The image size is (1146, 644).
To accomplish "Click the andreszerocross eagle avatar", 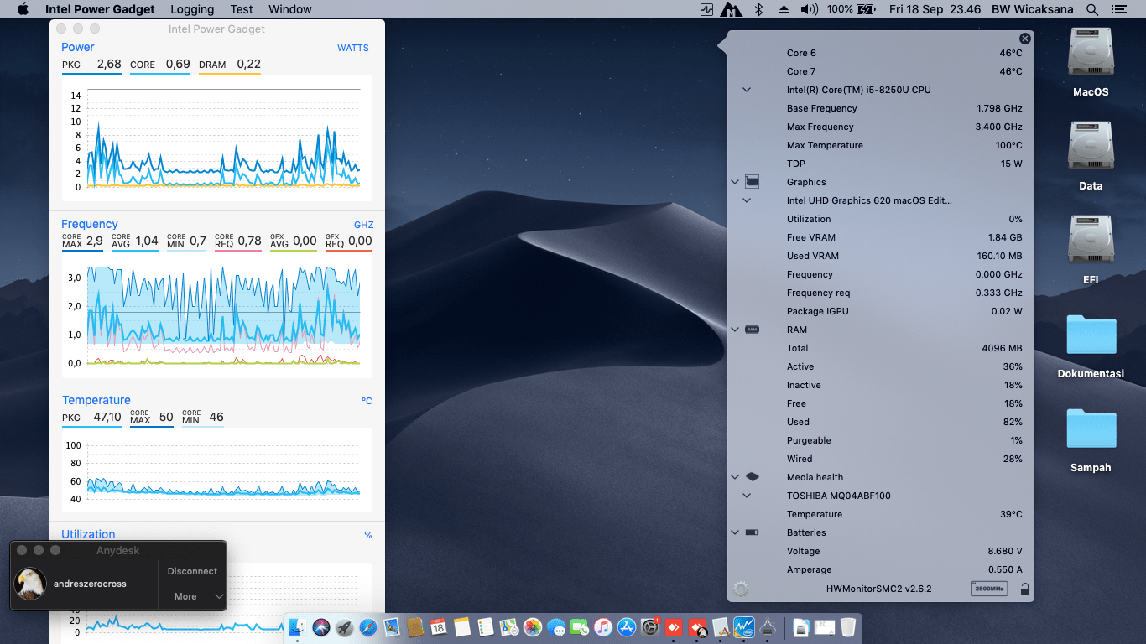I will 30,584.
